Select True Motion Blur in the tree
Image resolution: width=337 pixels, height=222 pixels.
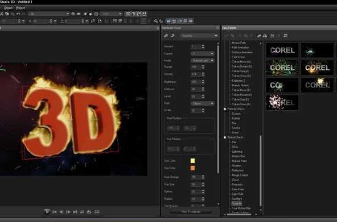(x=241, y=208)
